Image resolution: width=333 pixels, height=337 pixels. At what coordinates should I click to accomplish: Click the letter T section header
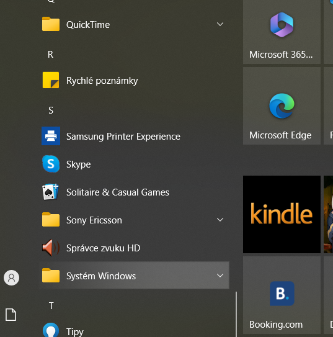(x=51, y=305)
